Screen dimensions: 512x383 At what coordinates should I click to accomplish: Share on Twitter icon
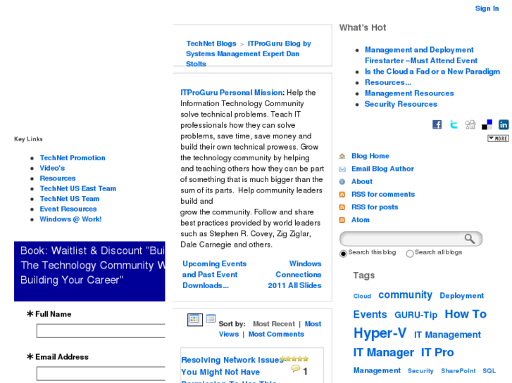pos(454,124)
